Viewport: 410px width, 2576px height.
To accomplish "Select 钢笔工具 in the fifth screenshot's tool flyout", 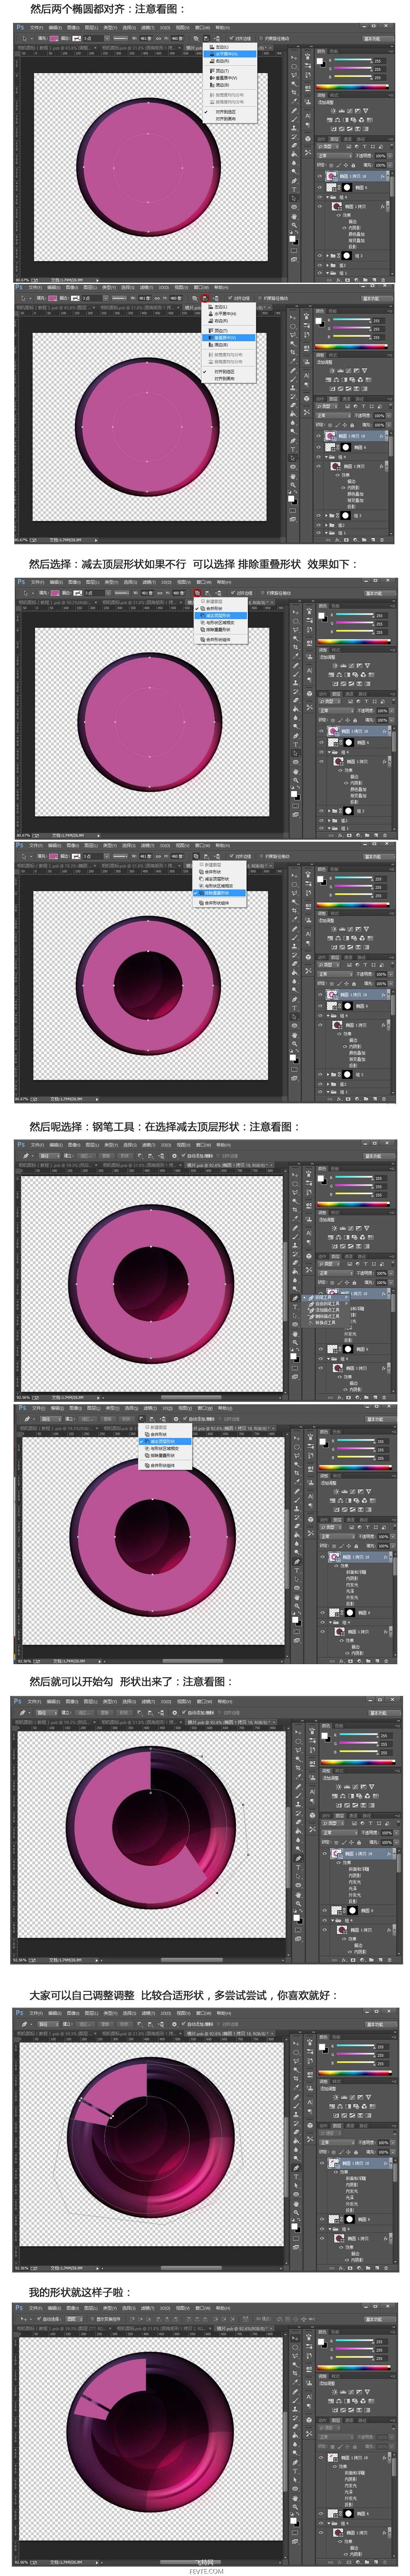I will pos(326,1298).
